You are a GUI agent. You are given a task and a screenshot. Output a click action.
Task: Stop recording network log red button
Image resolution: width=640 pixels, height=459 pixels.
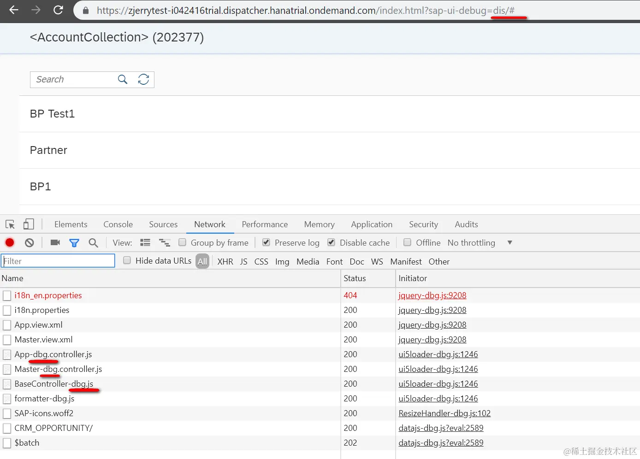pos(10,242)
